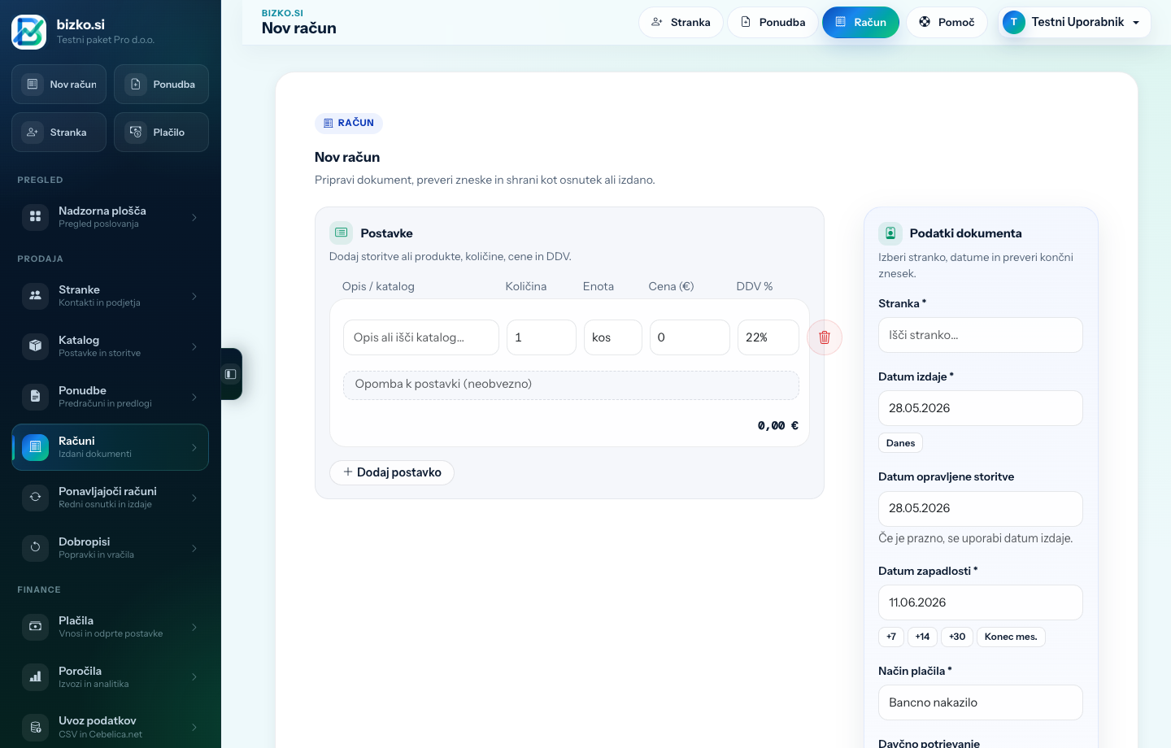Click the Dobropisi undo icon
The width and height of the screenshot is (1171, 748).
click(35, 547)
